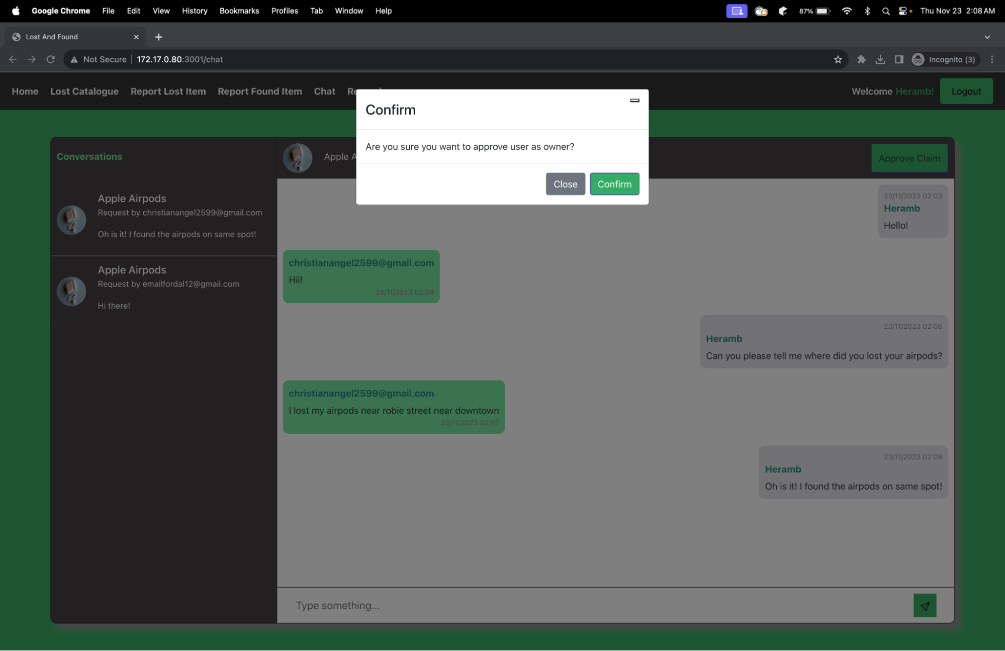Click the send message paper plane icon
Screen dimensions: 1005x651
point(925,606)
